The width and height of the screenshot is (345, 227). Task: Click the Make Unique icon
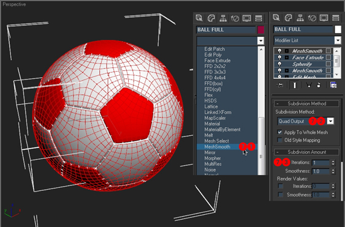(309, 85)
